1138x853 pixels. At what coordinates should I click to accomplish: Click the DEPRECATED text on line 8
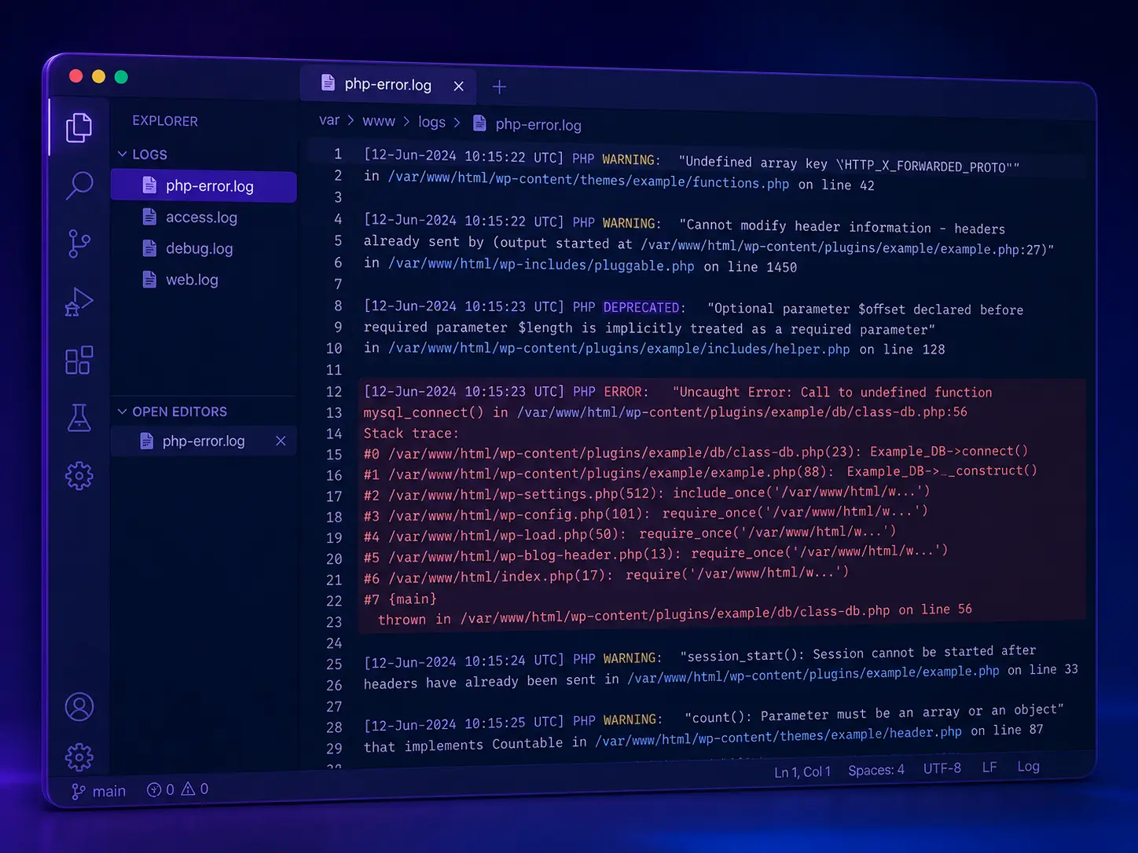pyautogui.click(x=641, y=307)
